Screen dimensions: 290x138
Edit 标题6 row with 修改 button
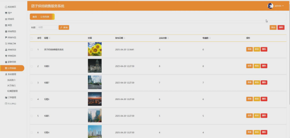(x=257, y=99)
